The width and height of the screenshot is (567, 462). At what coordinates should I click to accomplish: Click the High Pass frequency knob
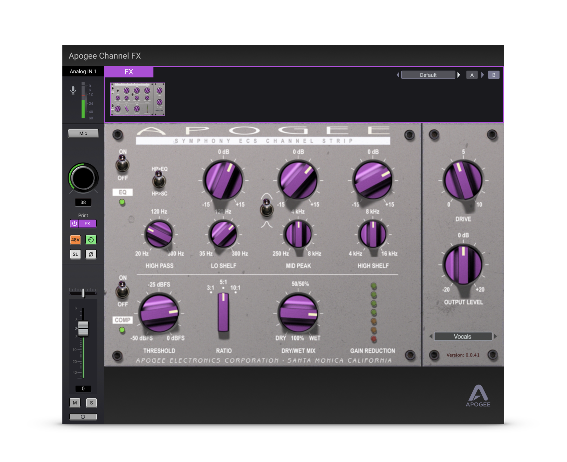coord(159,234)
